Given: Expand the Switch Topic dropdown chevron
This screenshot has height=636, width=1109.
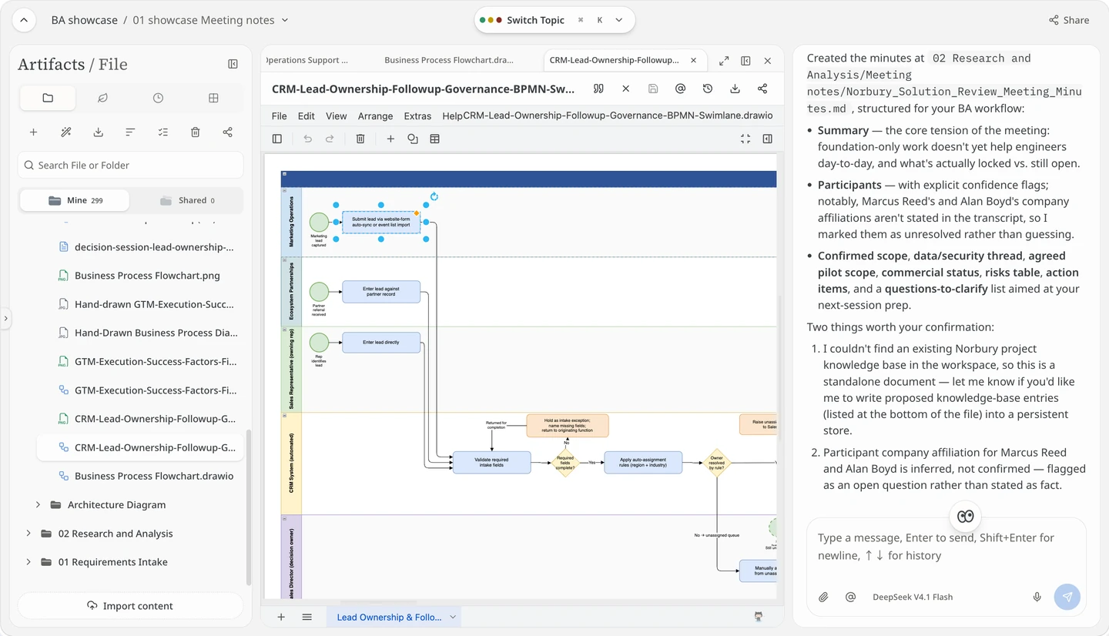Looking at the screenshot, I should pyautogui.click(x=618, y=20).
